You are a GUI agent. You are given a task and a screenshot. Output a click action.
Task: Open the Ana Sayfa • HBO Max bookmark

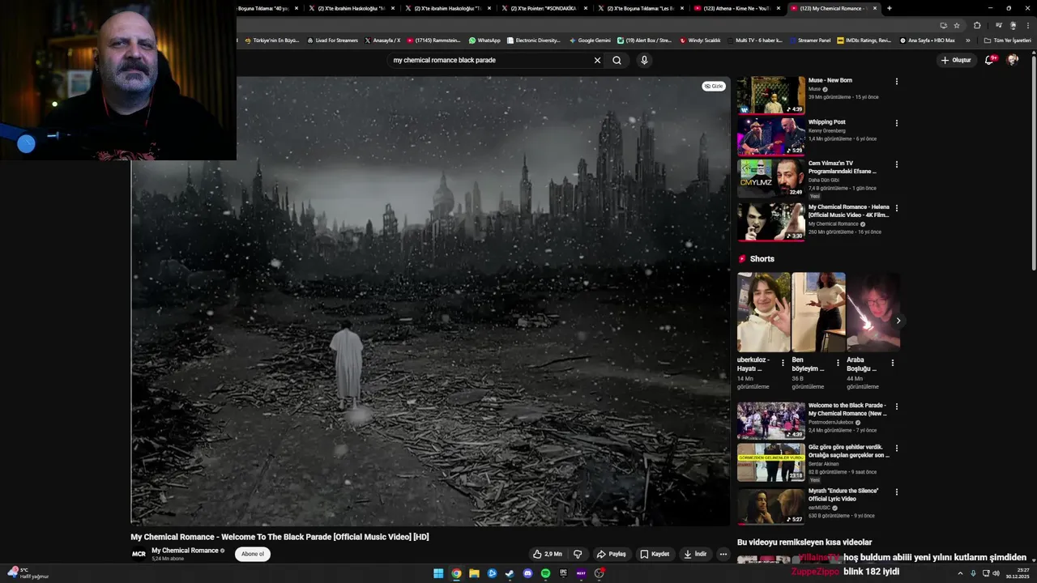927,40
